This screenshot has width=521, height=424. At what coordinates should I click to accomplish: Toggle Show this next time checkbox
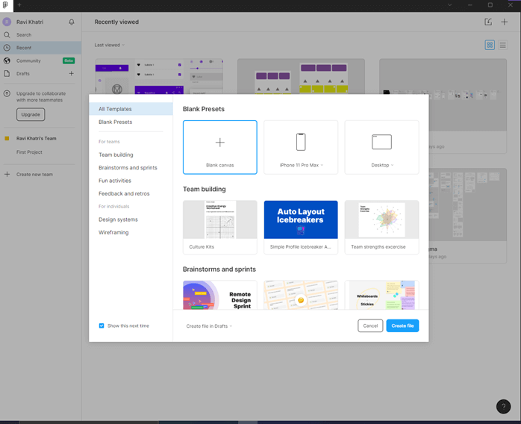pos(102,325)
